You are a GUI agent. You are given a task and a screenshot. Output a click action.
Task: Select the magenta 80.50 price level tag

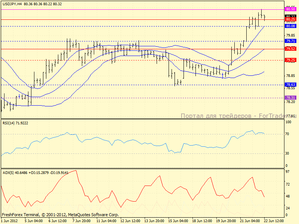(290, 9)
